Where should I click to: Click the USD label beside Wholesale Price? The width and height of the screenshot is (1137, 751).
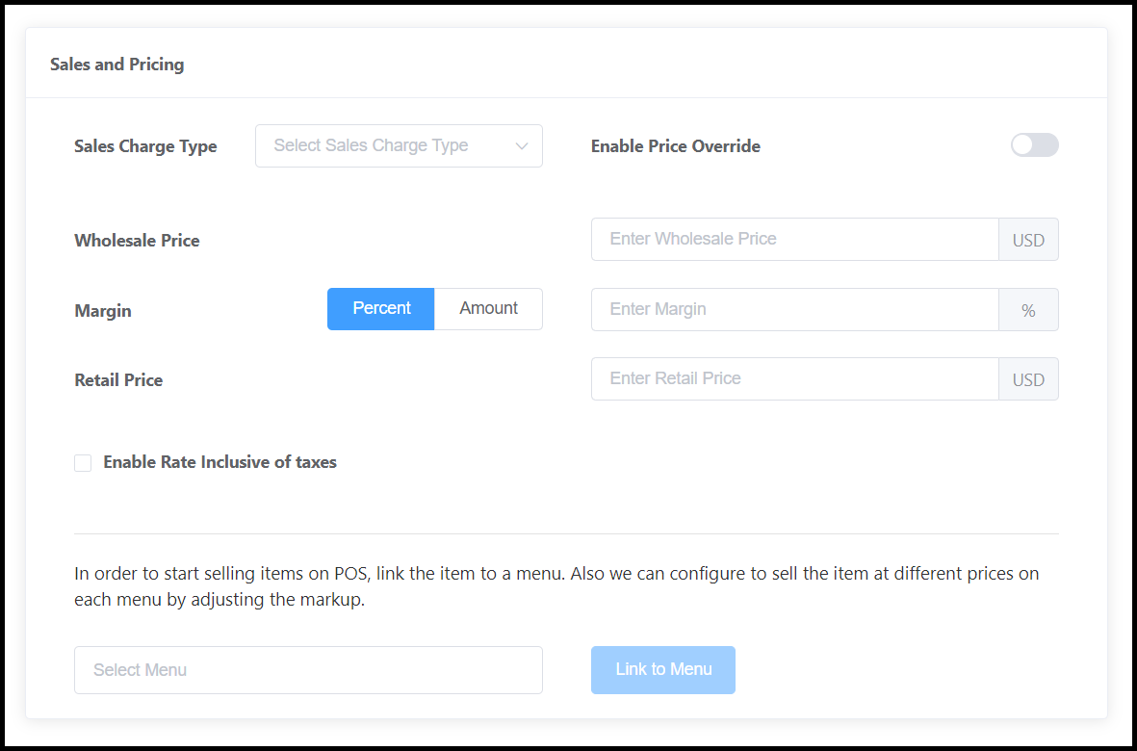pyautogui.click(x=1027, y=239)
